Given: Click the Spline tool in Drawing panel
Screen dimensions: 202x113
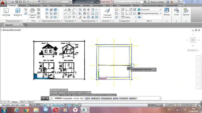Looking at the screenshot, I should pos(65,13).
